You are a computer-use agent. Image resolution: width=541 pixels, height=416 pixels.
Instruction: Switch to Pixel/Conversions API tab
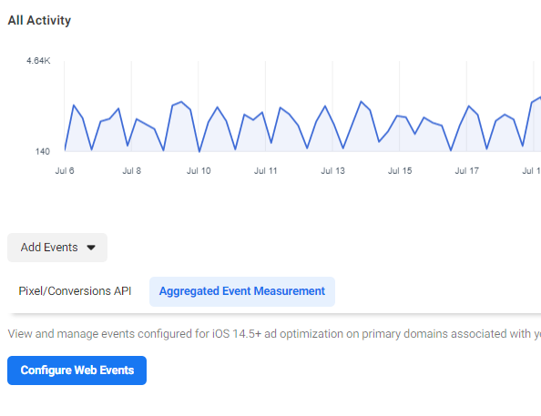coord(75,291)
